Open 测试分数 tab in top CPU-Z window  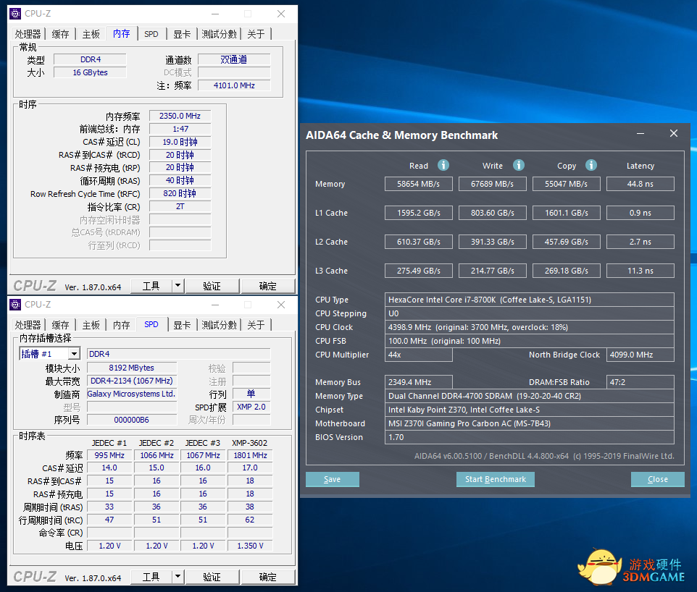[219, 34]
